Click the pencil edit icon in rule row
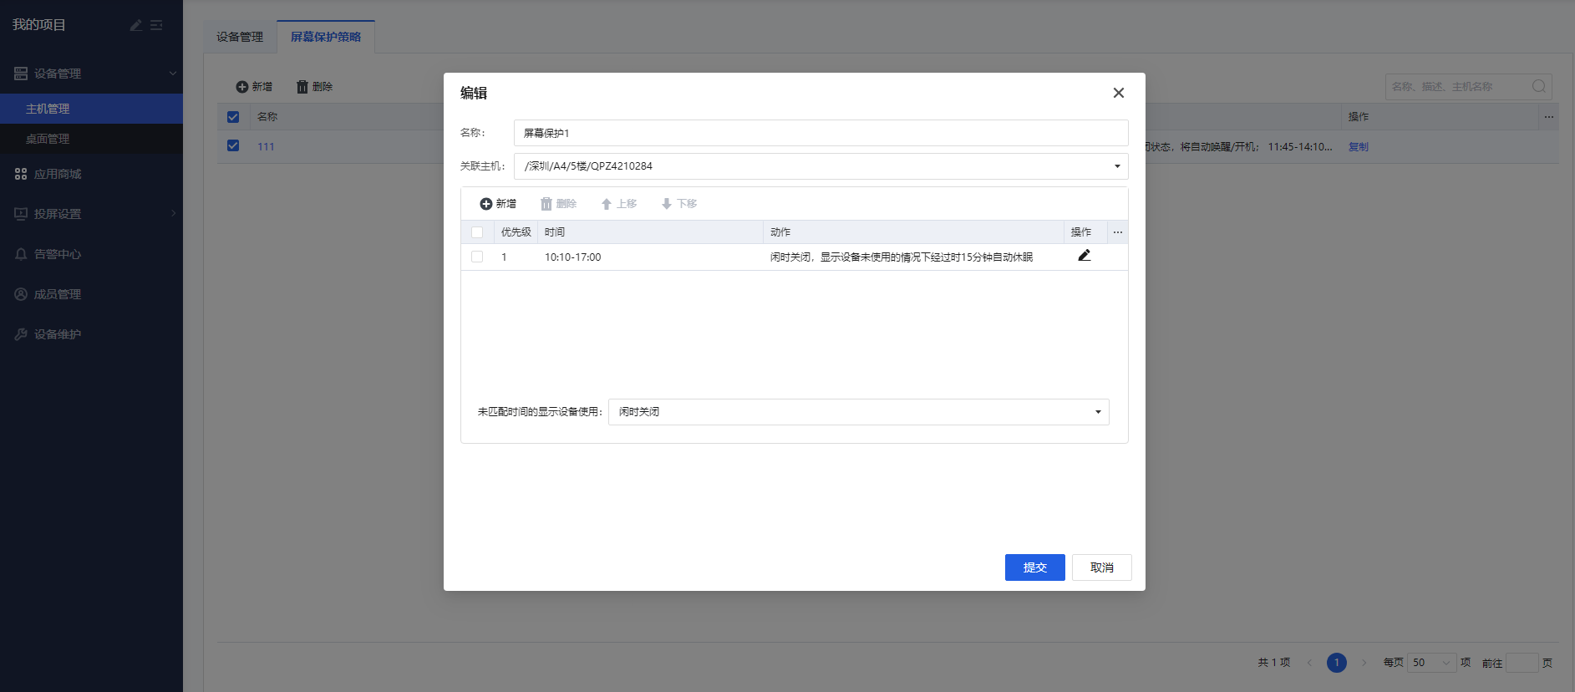 tap(1084, 256)
